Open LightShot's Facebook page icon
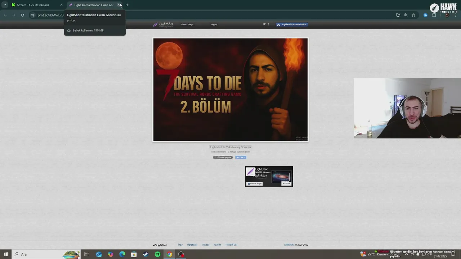This screenshot has height=259, width=461. point(268,24)
